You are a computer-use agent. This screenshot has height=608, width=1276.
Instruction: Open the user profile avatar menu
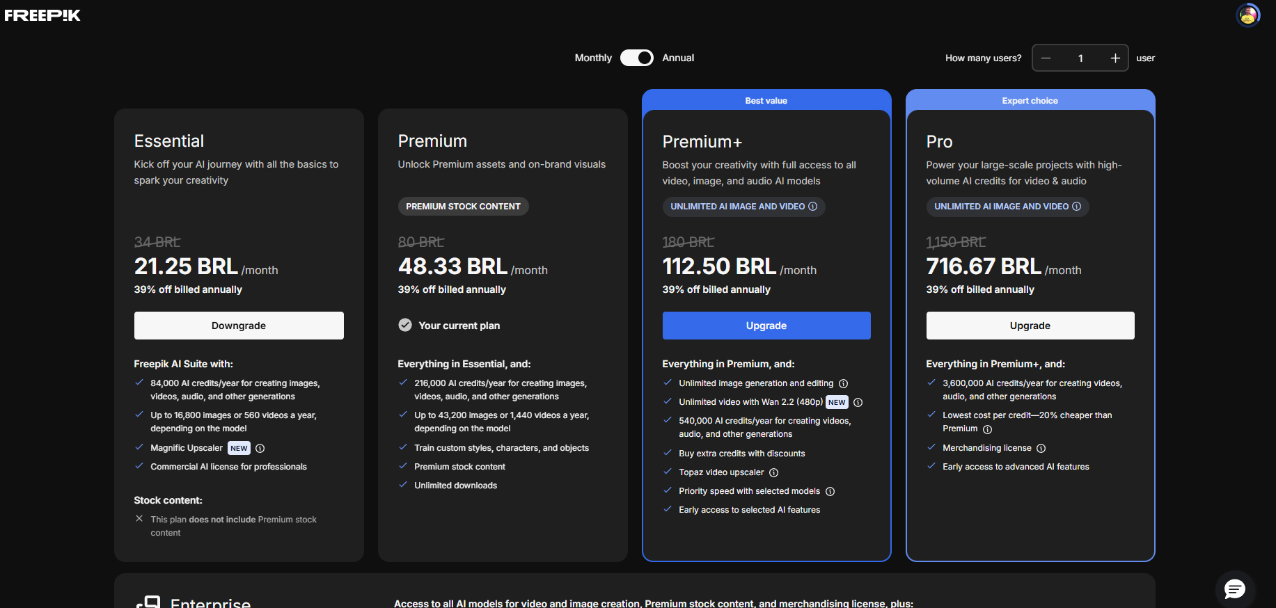tap(1247, 15)
